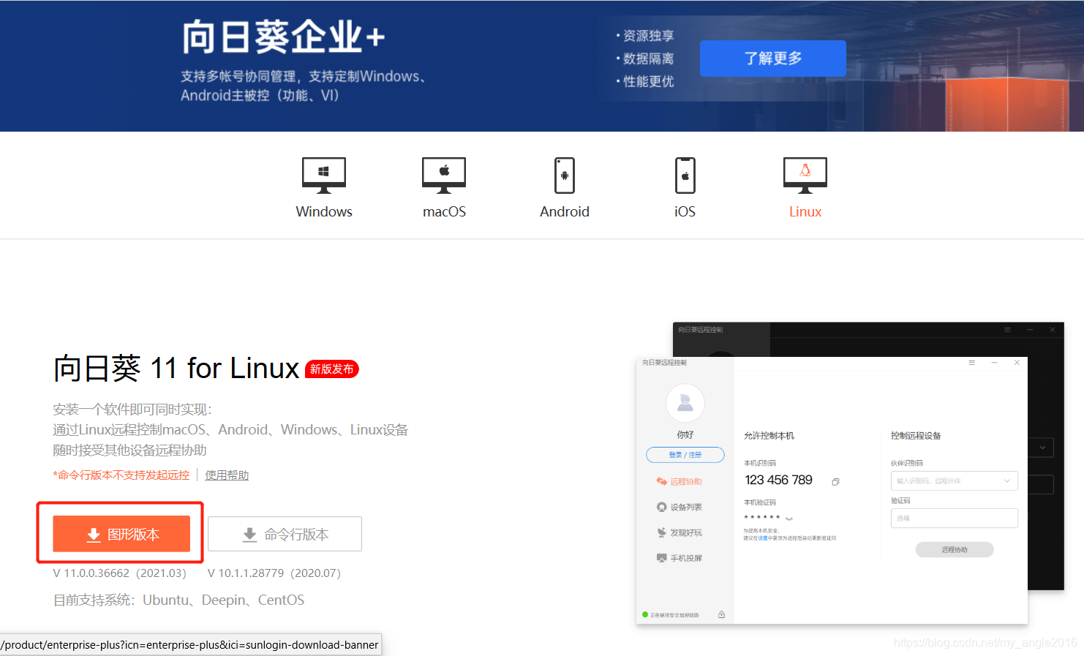Open the macOS tab label
Screen dimensions: 1084x656
pos(444,211)
